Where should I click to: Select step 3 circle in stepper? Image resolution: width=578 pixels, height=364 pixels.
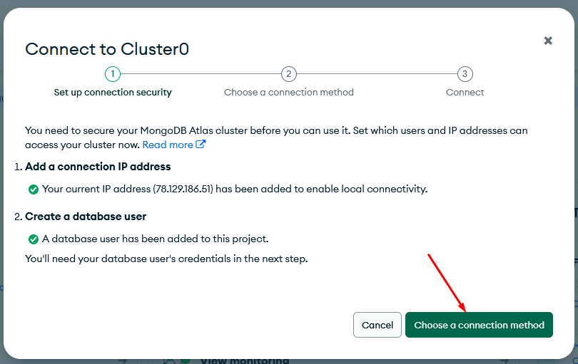point(465,74)
